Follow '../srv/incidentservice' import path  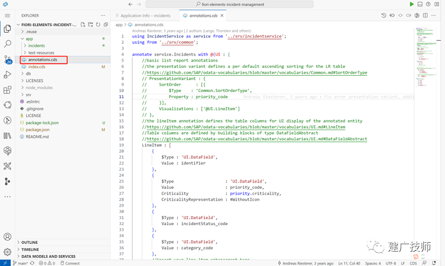click(255, 37)
